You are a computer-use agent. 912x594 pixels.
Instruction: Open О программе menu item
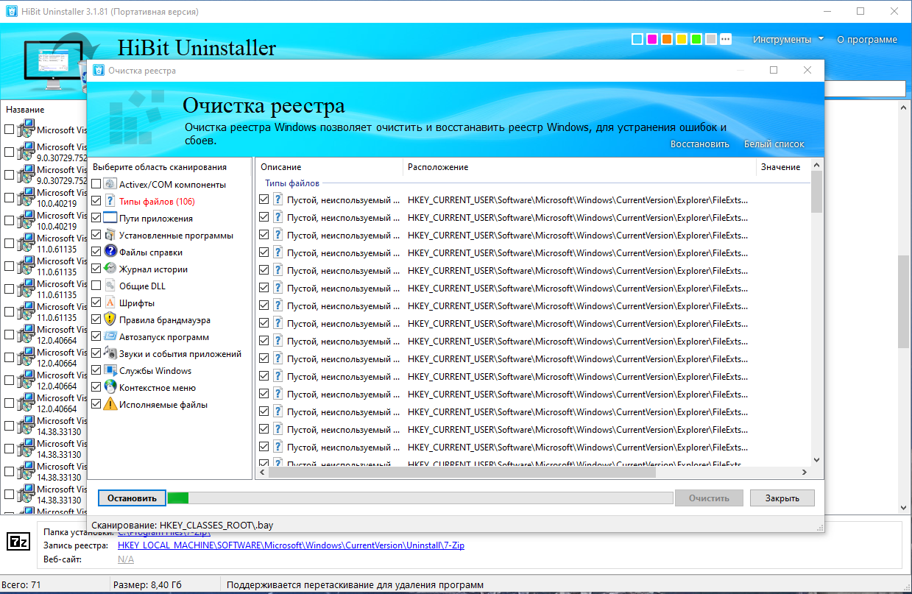coord(867,40)
